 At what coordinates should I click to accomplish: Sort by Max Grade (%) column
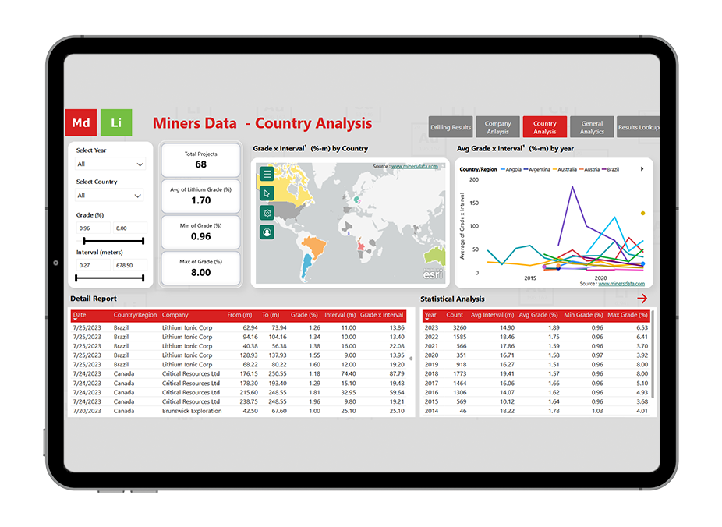point(628,315)
